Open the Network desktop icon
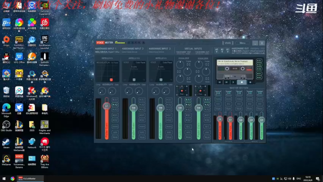The width and height of the screenshot is (323, 182). 32,143
